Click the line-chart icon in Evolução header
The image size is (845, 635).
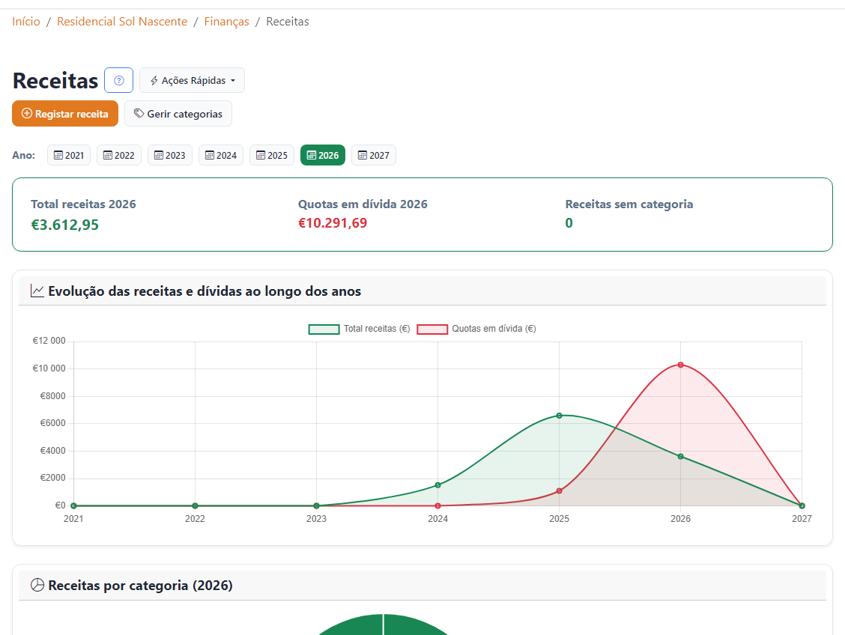(37, 291)
